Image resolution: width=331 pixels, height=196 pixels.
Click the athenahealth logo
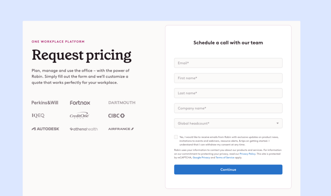click(x=84, y=129)
